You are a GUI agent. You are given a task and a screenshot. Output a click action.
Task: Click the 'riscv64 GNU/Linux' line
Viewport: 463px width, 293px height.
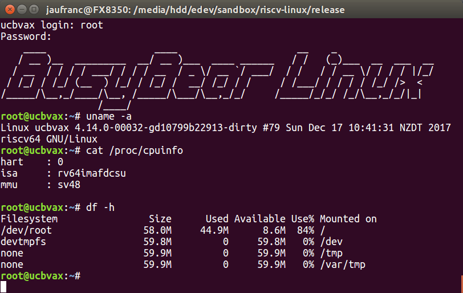pyautogui.click(x=49, y=139)
